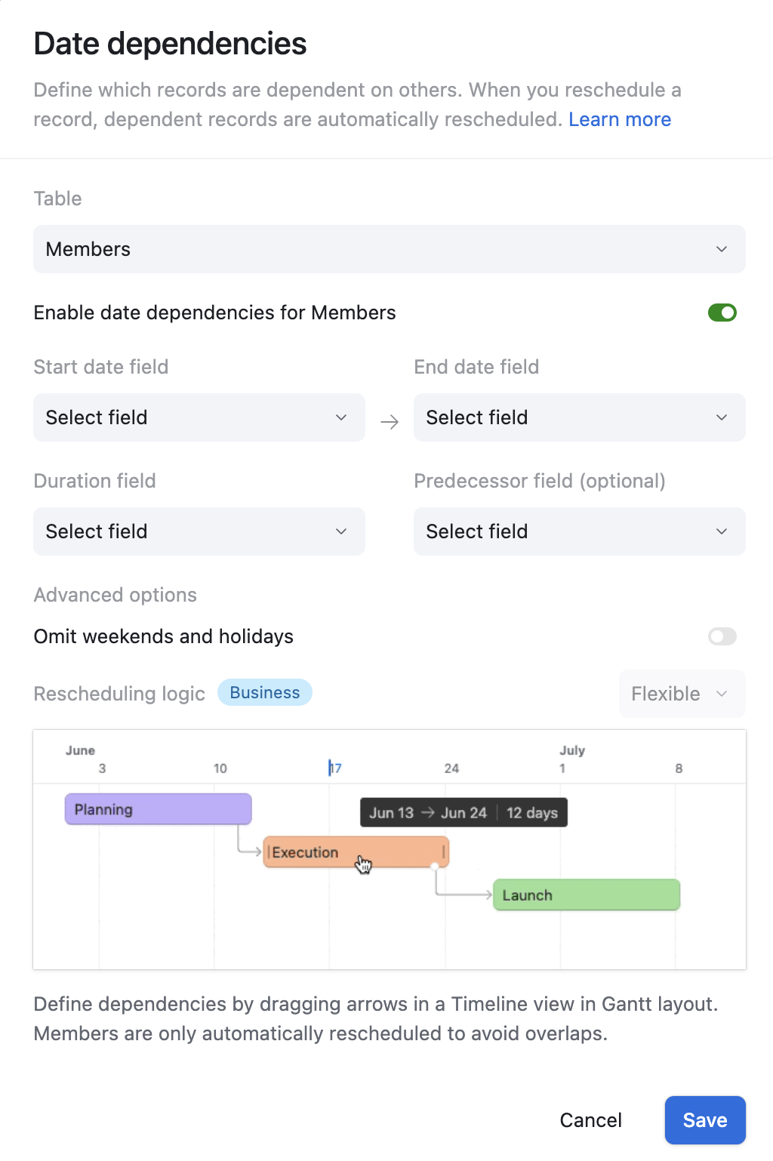Image resolution: width=773 pixels, height=1161 pixels.
Task: Click the July month label in timeline
Action: pyautogui.click(x=572, y=750)
